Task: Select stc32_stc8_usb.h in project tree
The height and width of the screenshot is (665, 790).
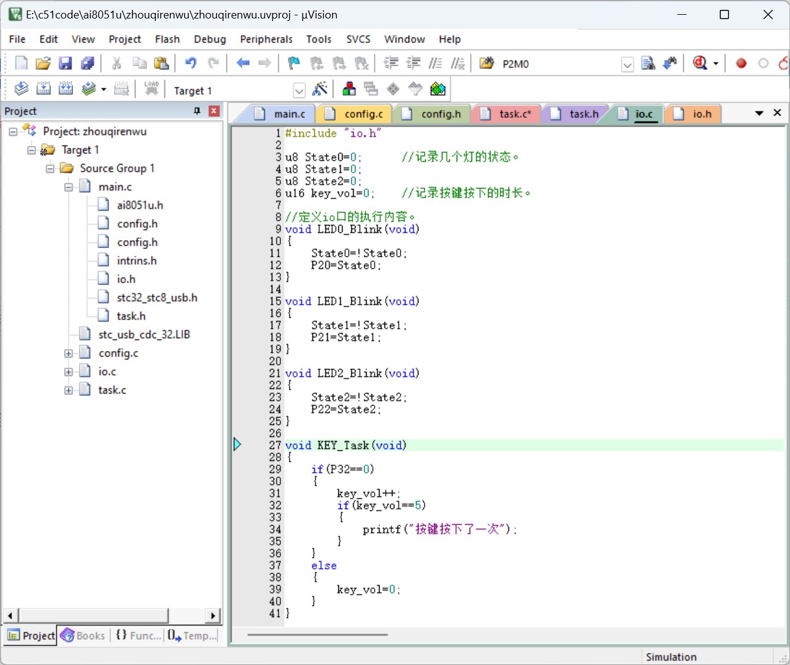Action: click(157, 297)
